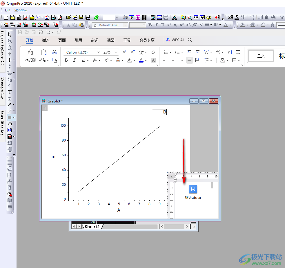This screenshot has height=268, width=285.
Task: Toggle bold in WPS ribbon
Action: 66,60
